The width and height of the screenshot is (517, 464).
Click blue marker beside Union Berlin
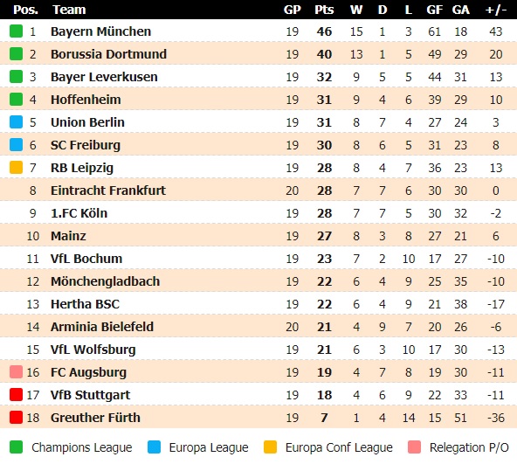point(16,121)
